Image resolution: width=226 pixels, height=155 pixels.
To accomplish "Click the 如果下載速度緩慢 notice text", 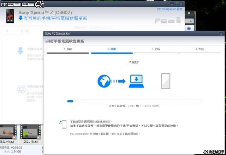I will click(124, 126).
